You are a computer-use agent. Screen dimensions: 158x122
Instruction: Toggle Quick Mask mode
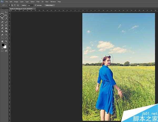coord(2,50)
